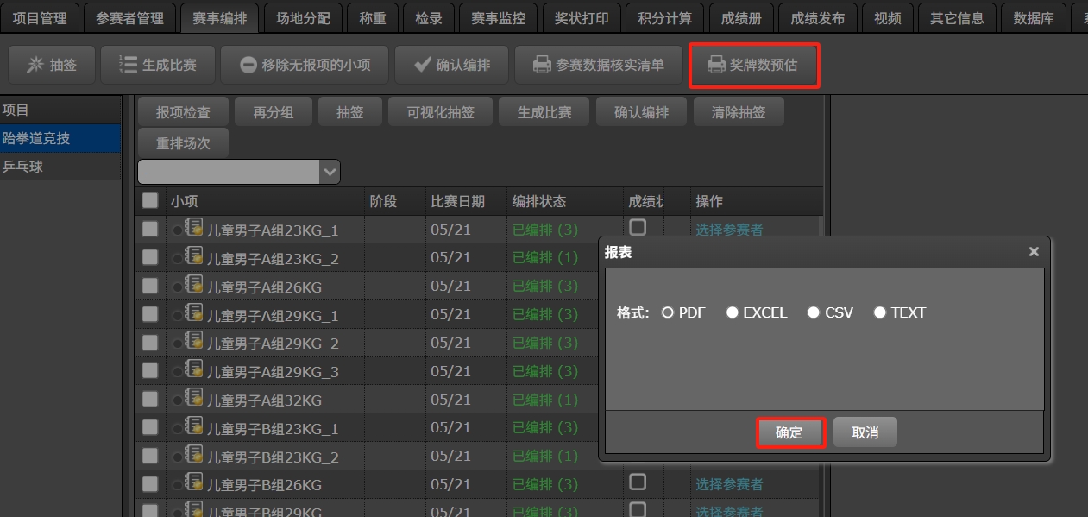Select the PDF format radio button
The height and width of the screenshot is (517, 1088).
click(667, 312)
